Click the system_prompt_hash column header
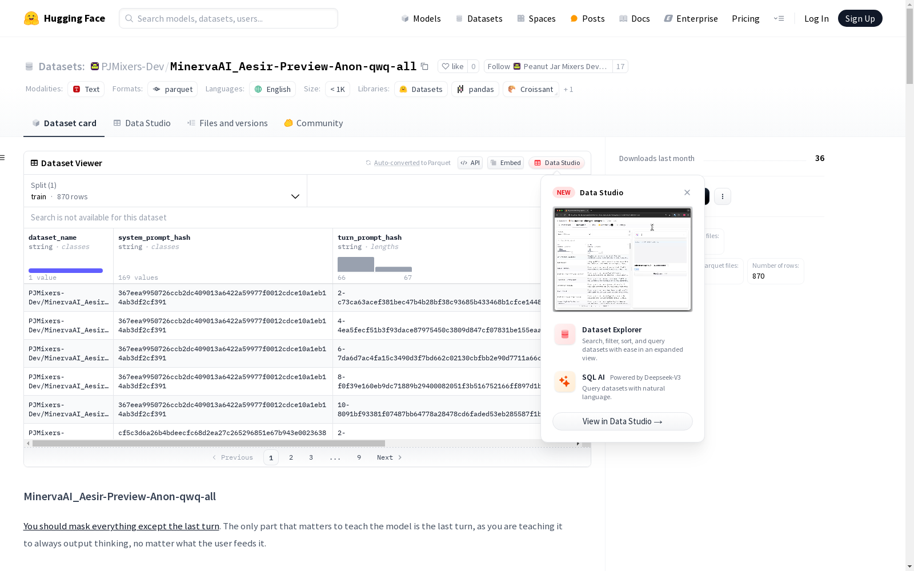The image size is (914, 571). point(154,238)
